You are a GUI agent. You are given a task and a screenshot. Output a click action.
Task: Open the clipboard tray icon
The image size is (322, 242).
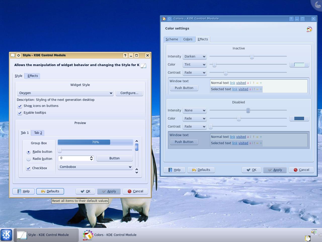[307, 238]
